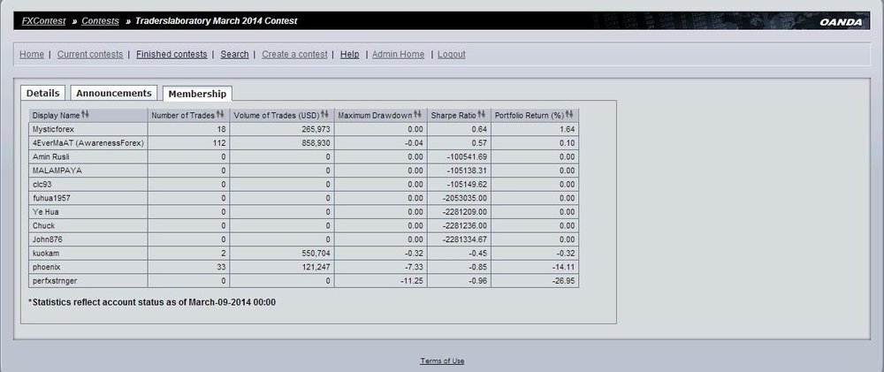Sort by Sharpe Ratio arrows
This screenshot has height=372, width=884.
[x=482, y=114]
